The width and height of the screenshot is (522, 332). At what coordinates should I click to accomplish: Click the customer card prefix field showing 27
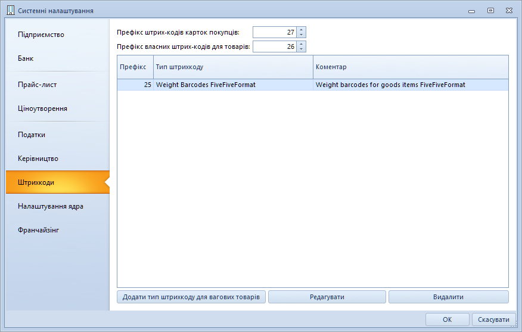[x=274, y=32]
